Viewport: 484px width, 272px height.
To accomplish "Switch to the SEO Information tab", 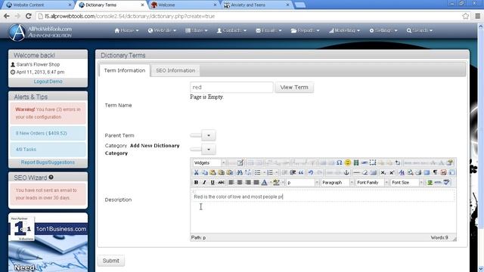I will pyautogui.click(x=175, y=70).
